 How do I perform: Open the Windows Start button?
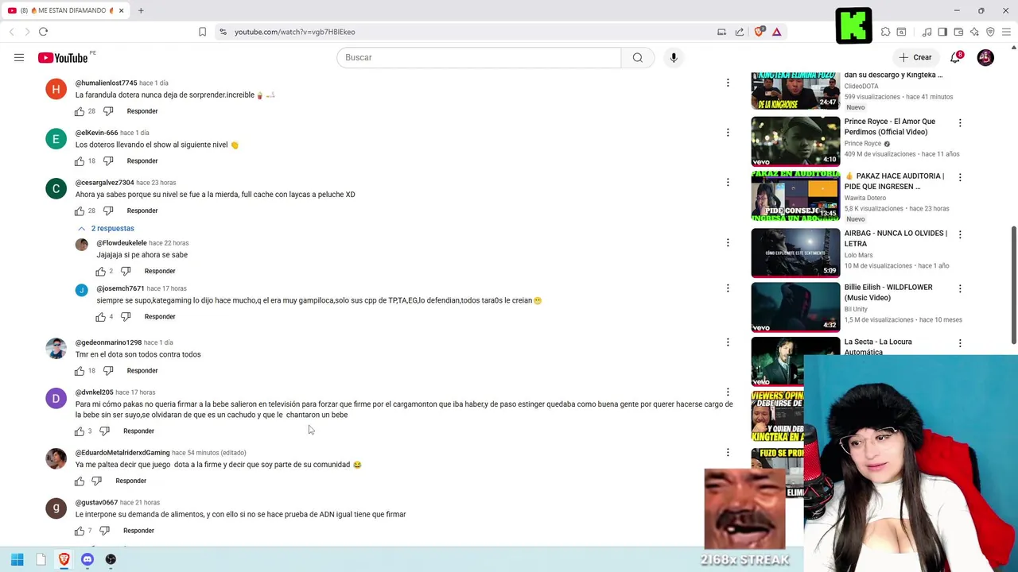click(x=17, y=559)
